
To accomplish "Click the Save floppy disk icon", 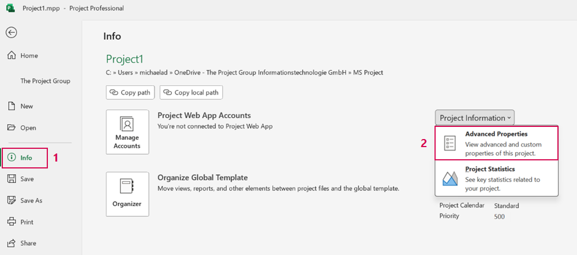I will pos(12,179).
